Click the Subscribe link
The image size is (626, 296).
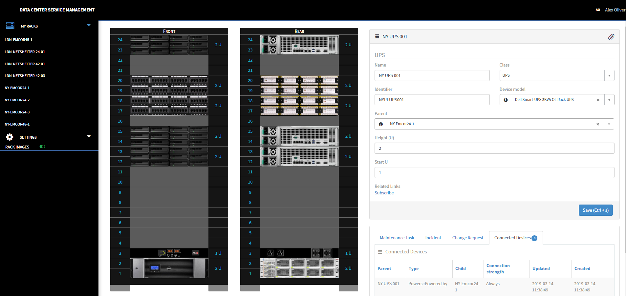tap(384, 193)
